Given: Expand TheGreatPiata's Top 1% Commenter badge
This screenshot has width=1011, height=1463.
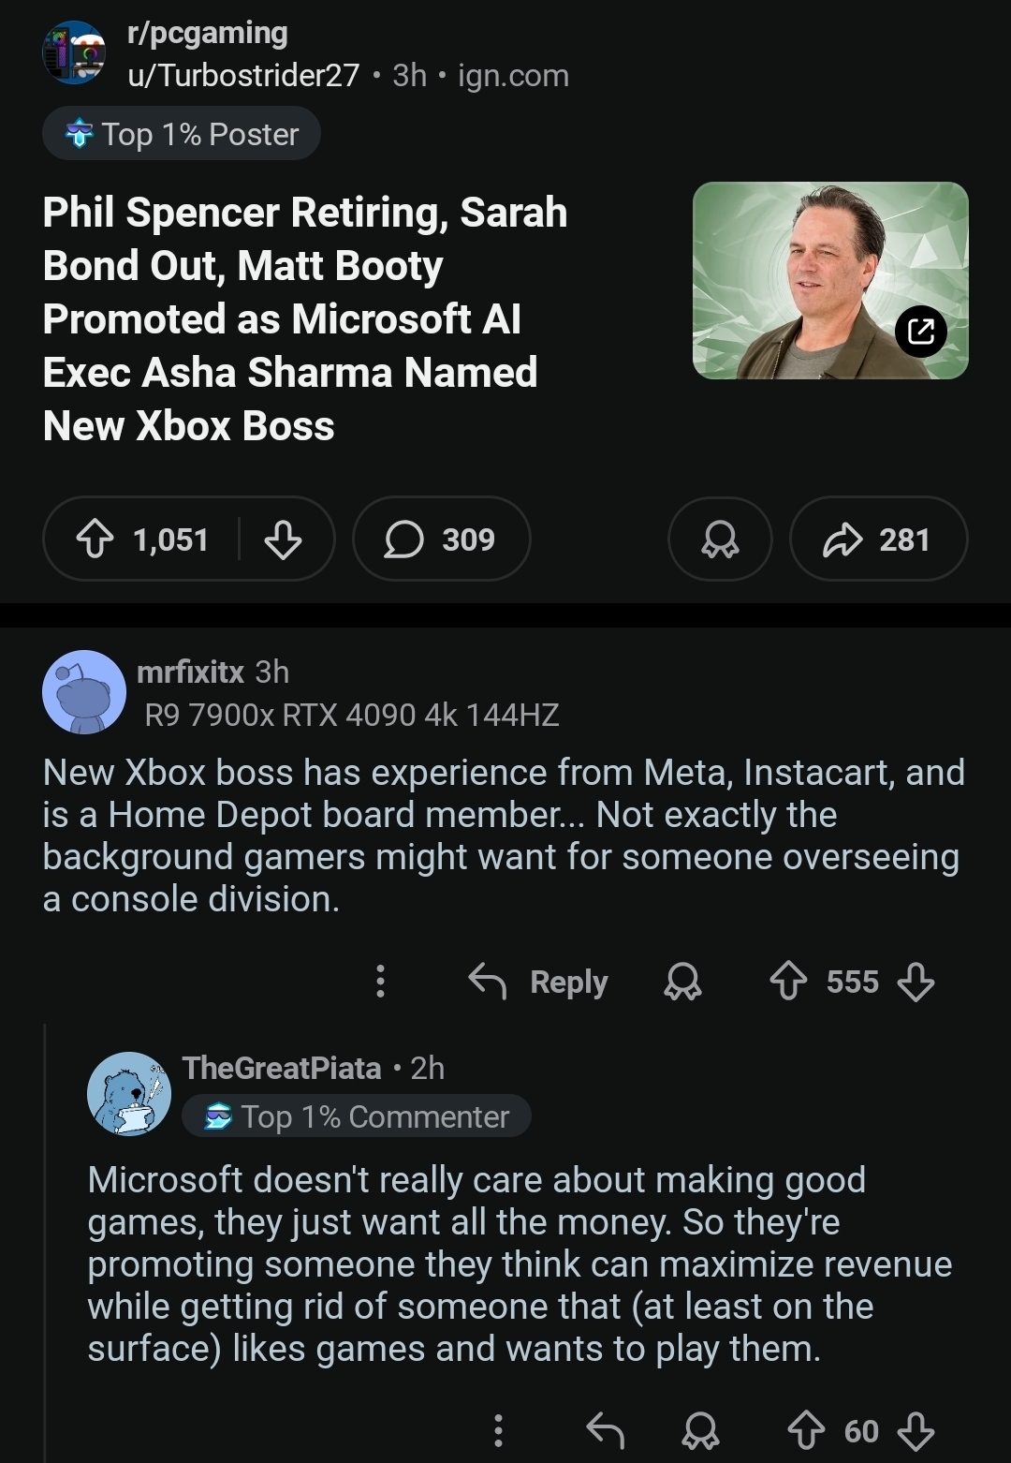Looking at the screenshot, I should 356,1116.
